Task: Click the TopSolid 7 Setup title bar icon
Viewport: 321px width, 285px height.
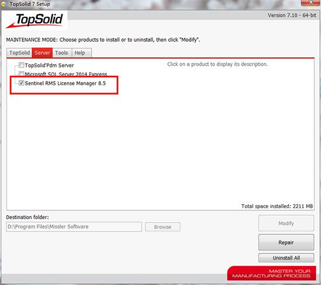Action: [4, 3]
